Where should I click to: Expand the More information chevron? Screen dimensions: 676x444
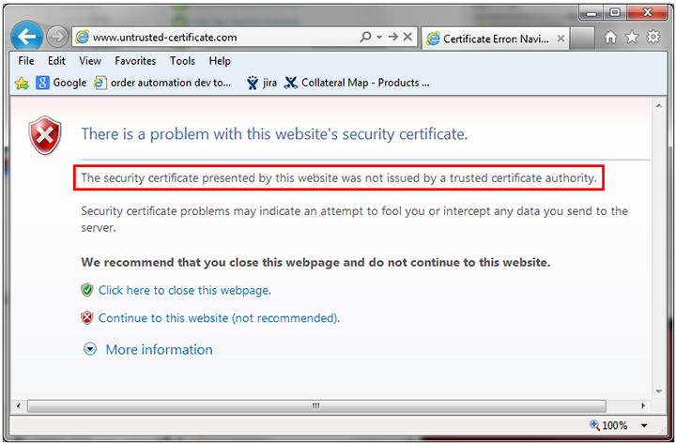pos(90,349)
